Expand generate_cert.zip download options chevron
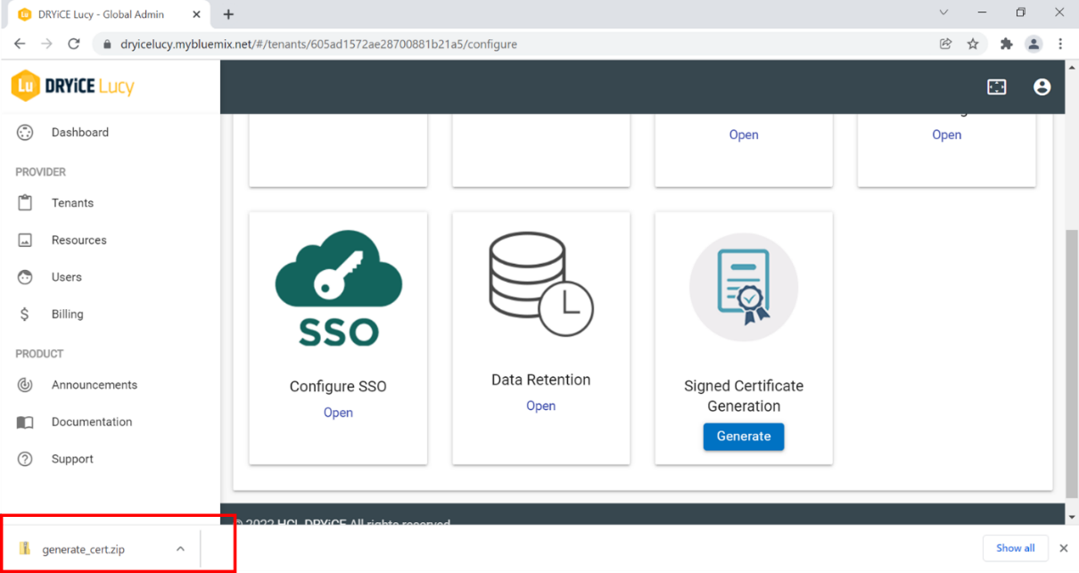The height and width of the screenshot is (573, 1079). pos(180,549)
